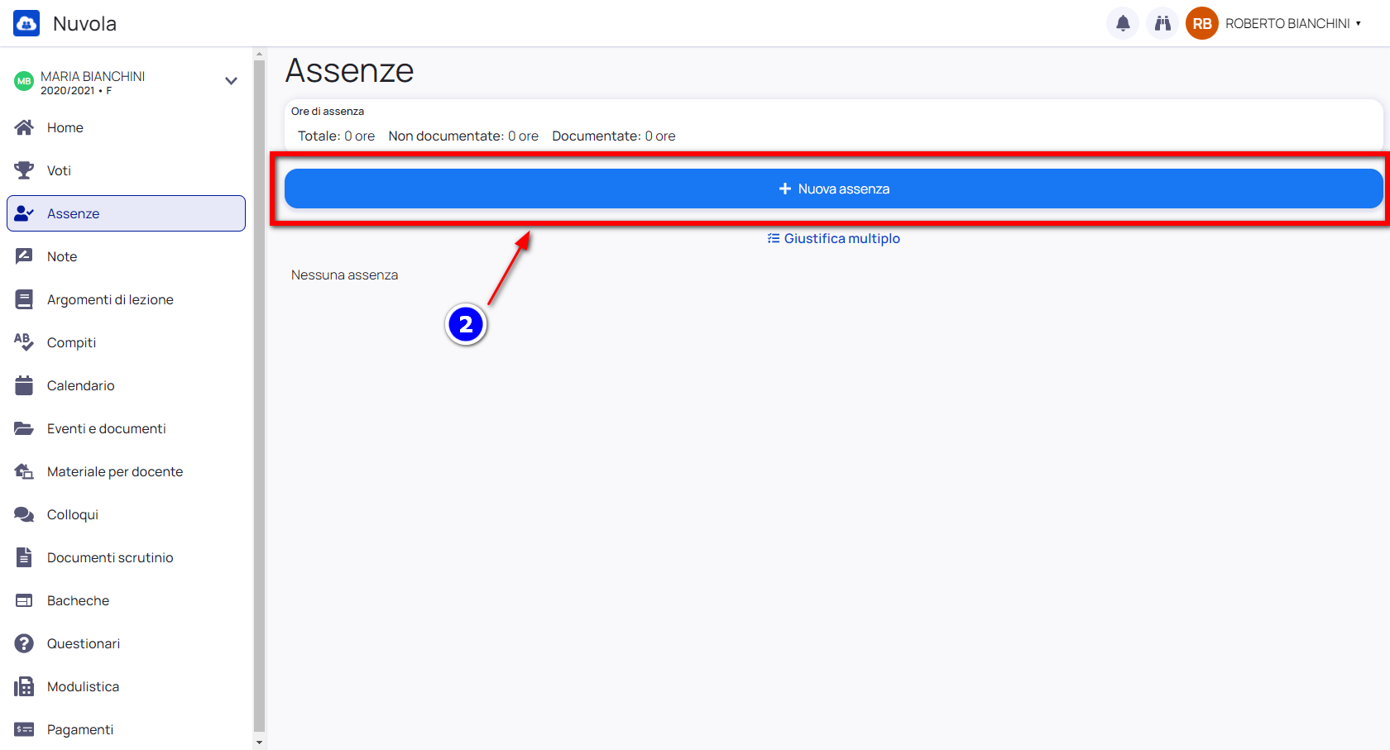Open the notifications bell icon
The image size is (1390, 750).
1123,23
